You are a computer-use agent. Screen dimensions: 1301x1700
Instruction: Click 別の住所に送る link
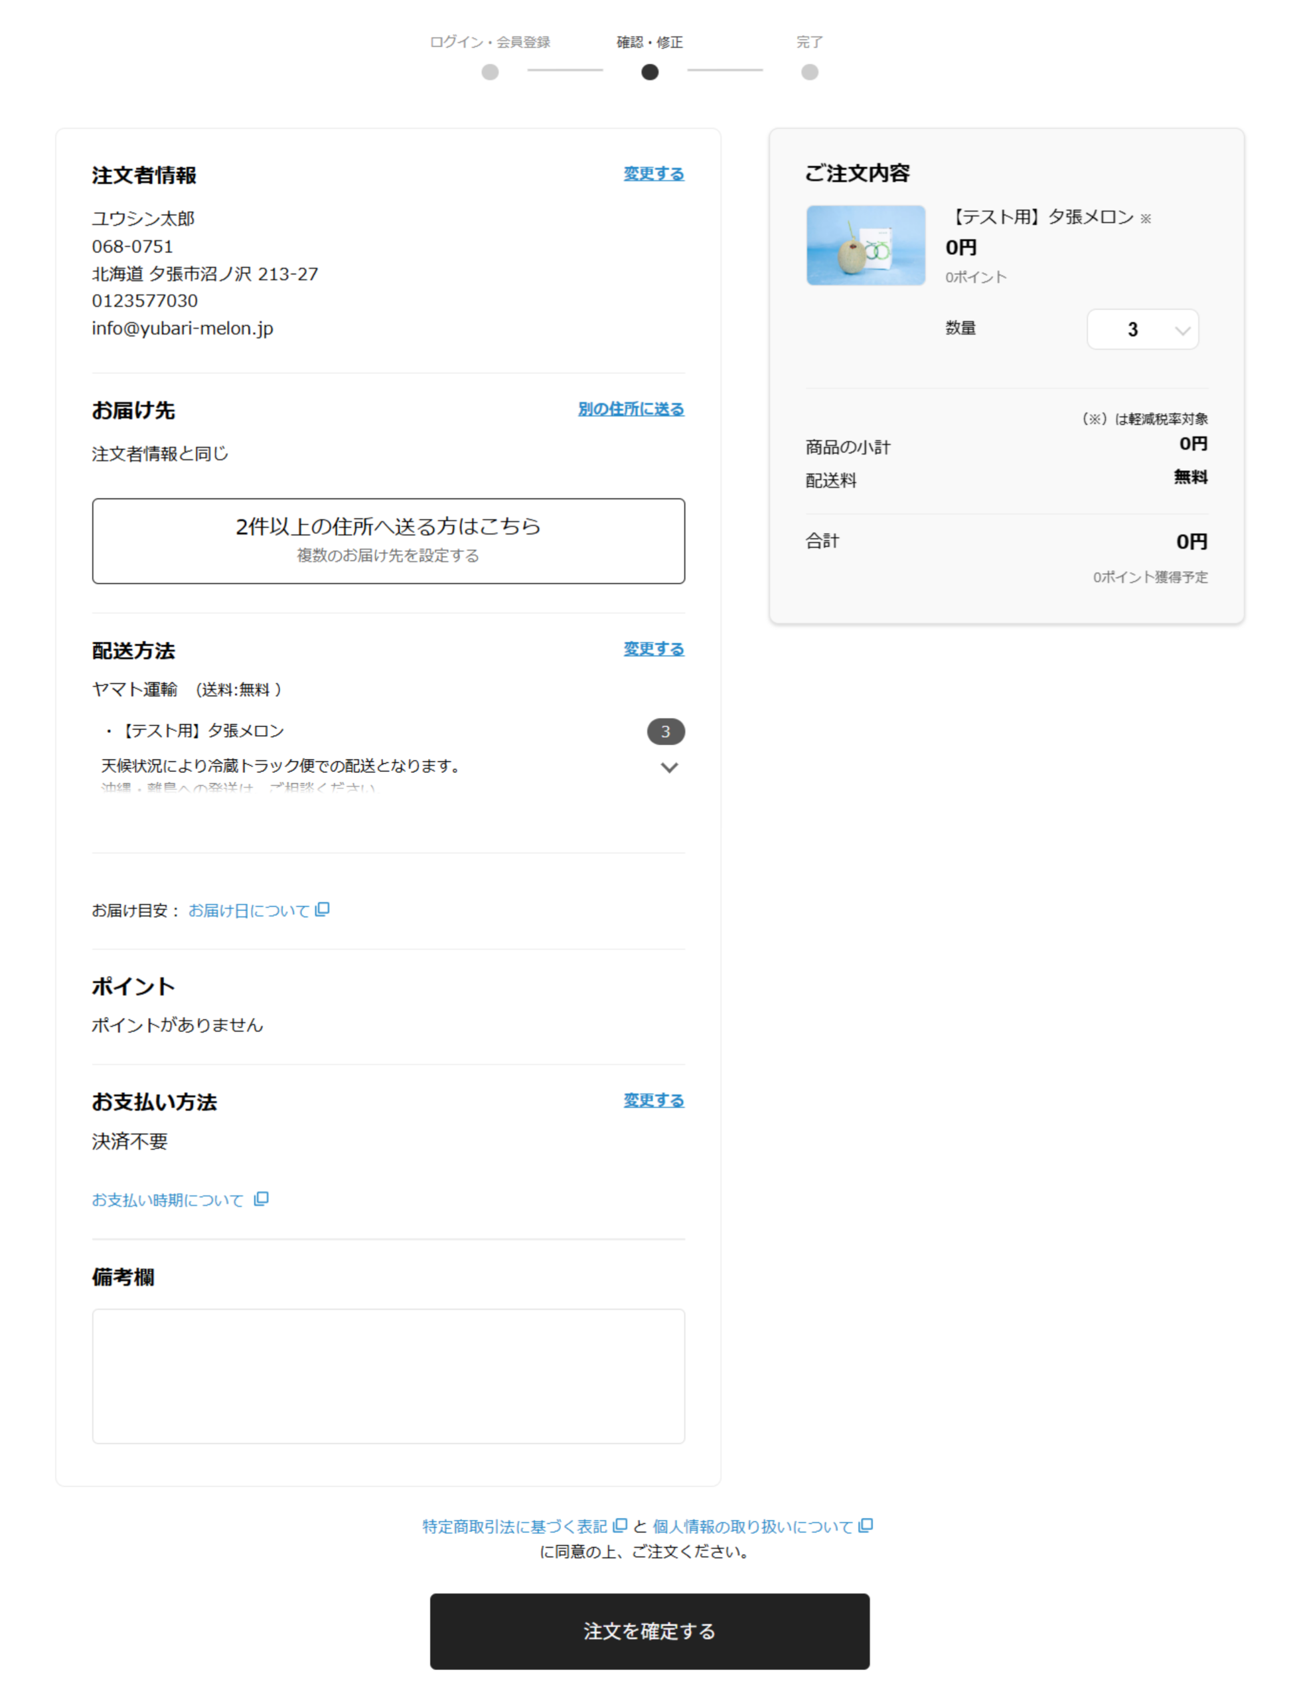631,408
